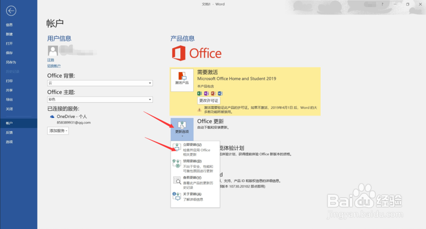This screenshot has height=229, width=426.
Task: Click the 更新选项 button
Action: click(x=182, y=129)
